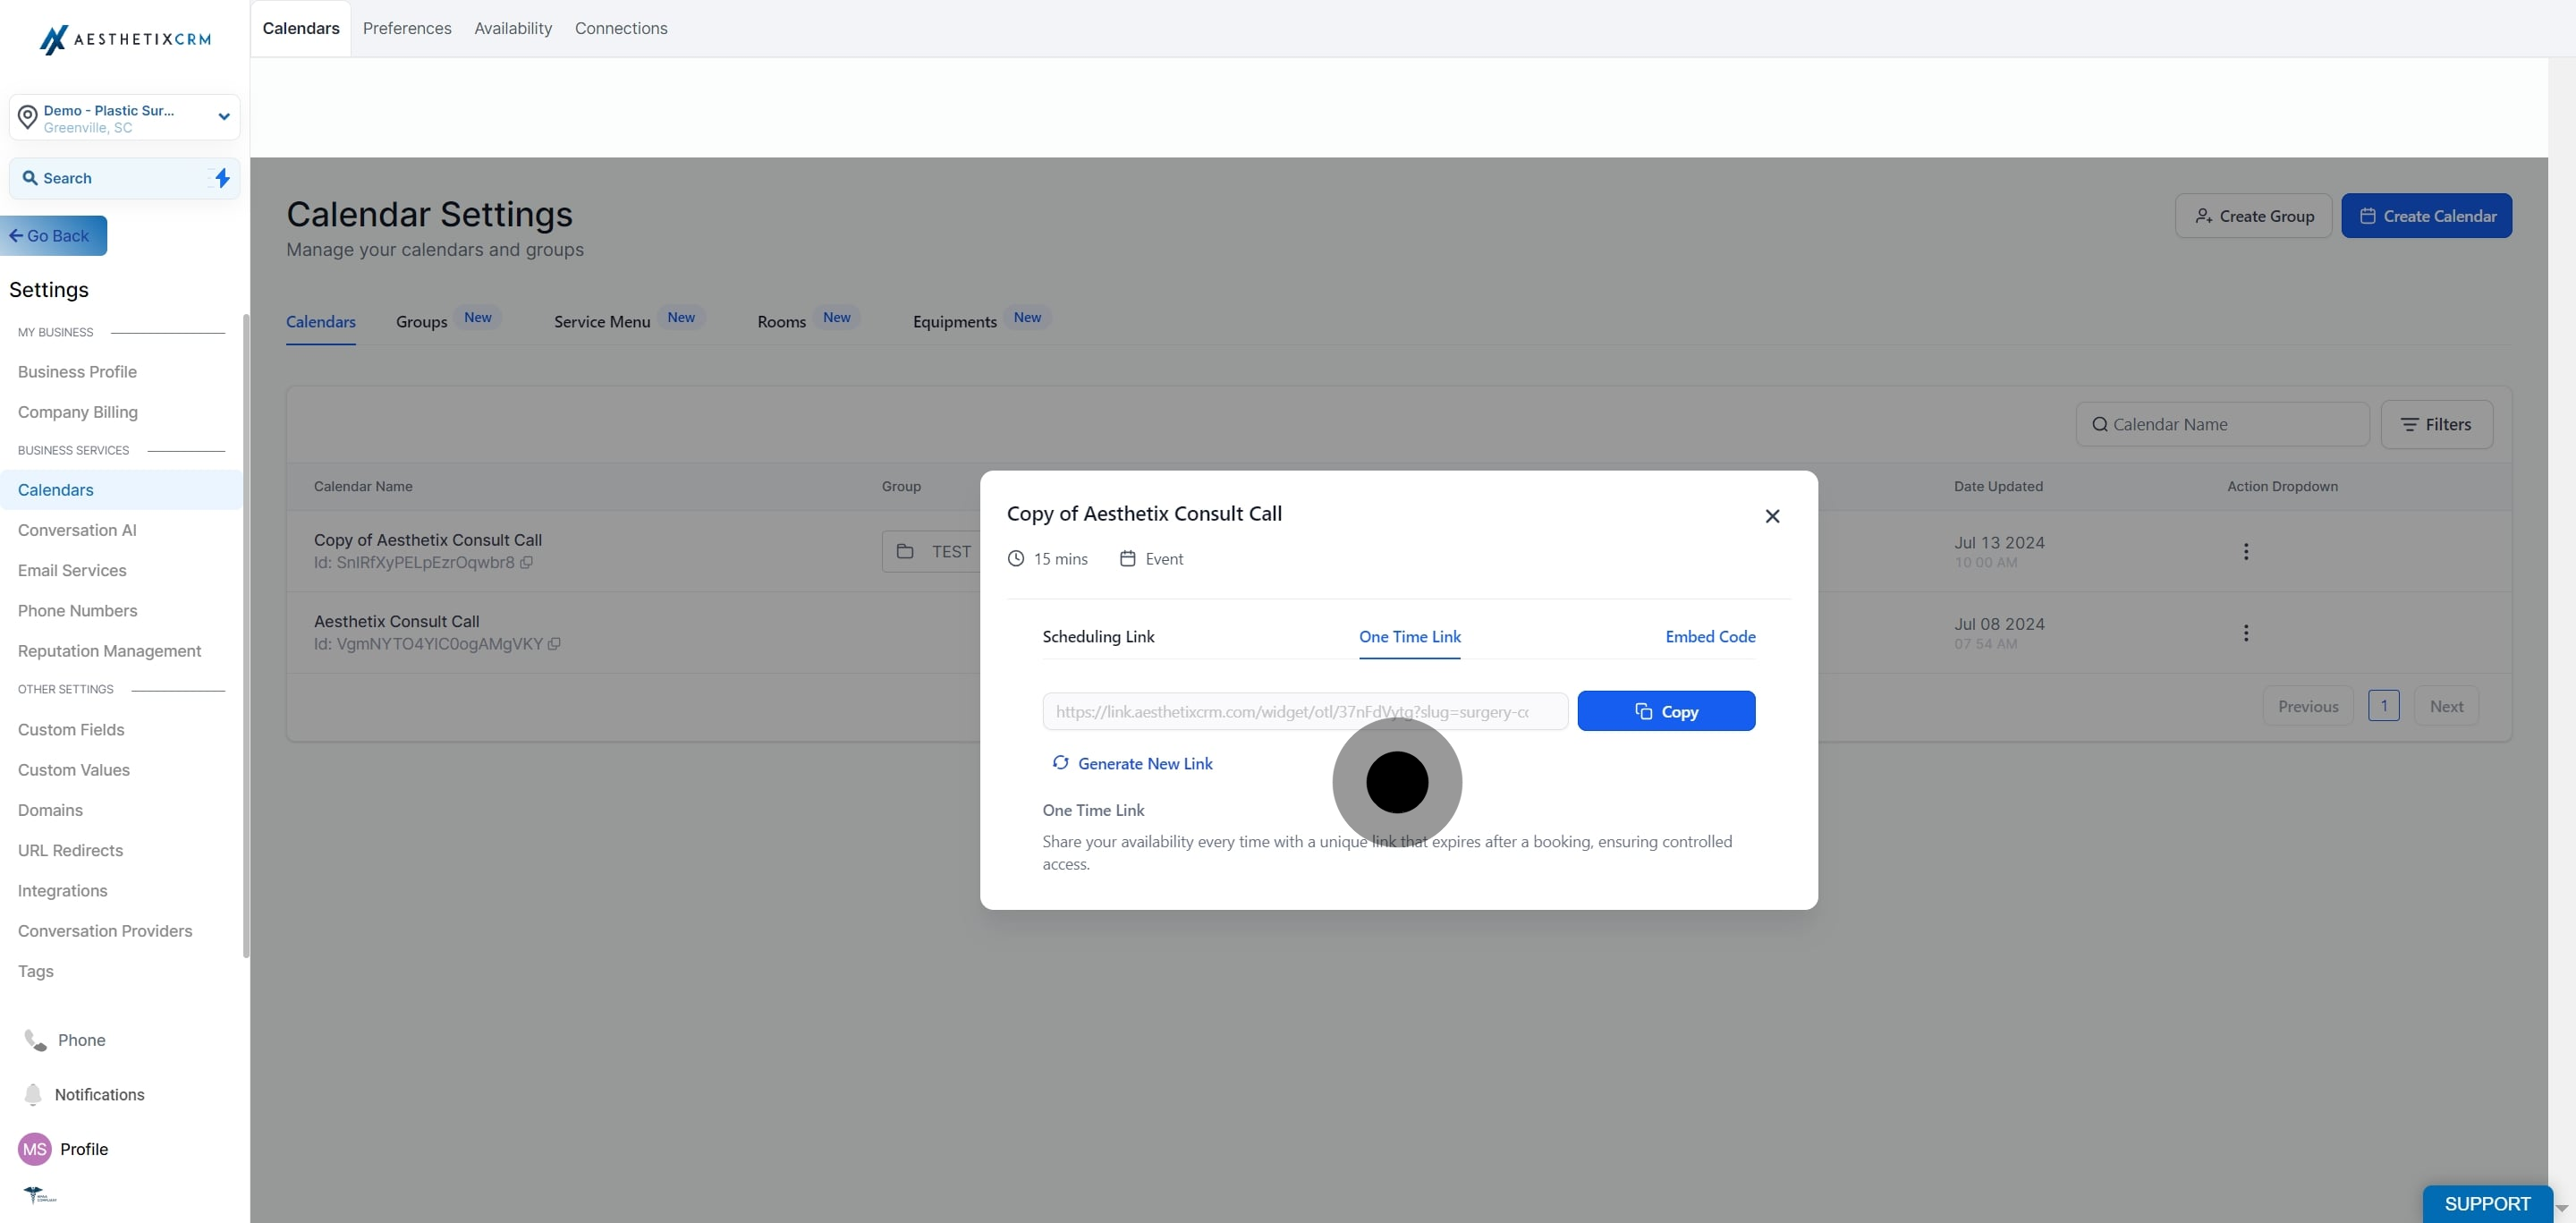Click the lightning bolt quick actions icon
This screenshot has height=1223, width=2576.
pos(222,178)
